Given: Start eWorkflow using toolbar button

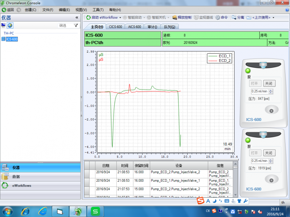Looking at the screenshot, I should point(102,18).
